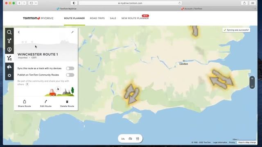Show hotels POI bed icon
This screenshot has height=147, width=262.
pyautogui.click(x=123, y=139)
